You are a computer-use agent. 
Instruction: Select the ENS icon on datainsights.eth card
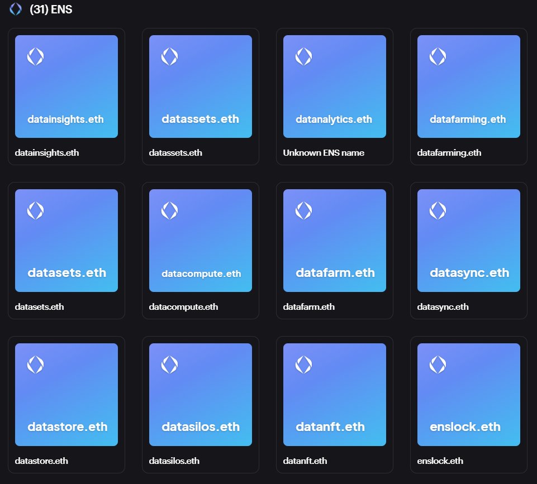point(36,56)
